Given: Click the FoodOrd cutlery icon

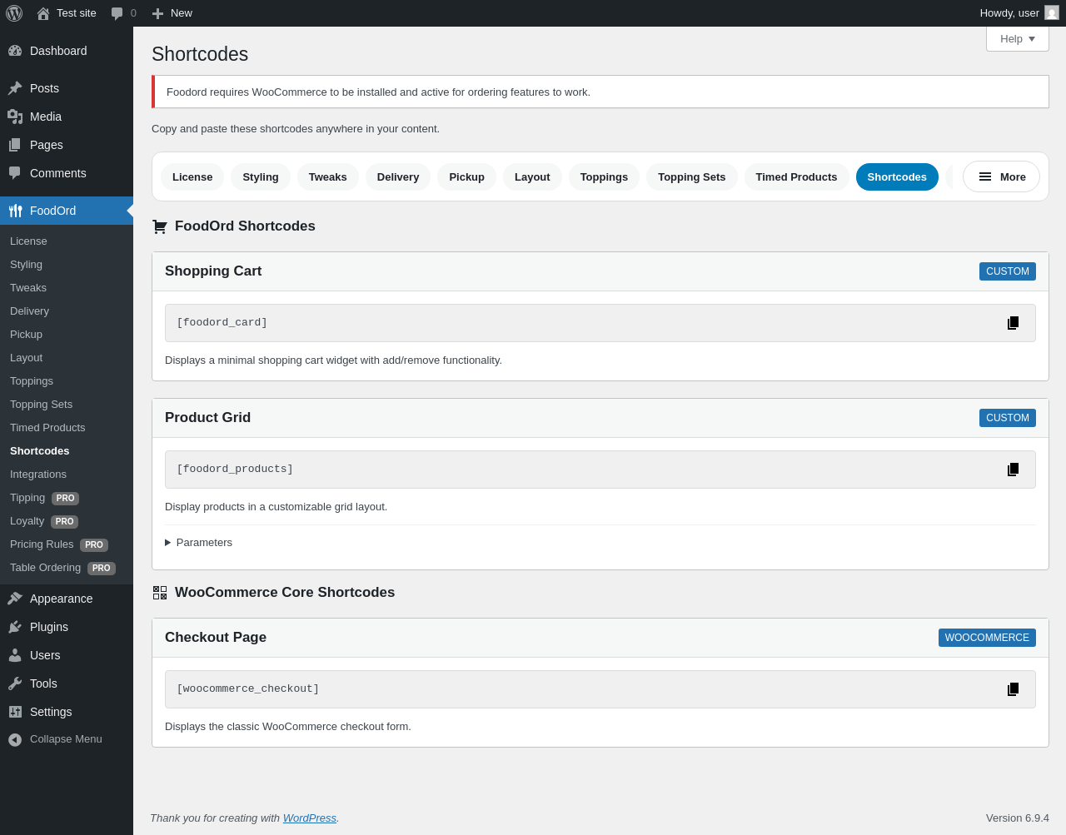Looking at the screenshot, I should (x=15, y=211).
